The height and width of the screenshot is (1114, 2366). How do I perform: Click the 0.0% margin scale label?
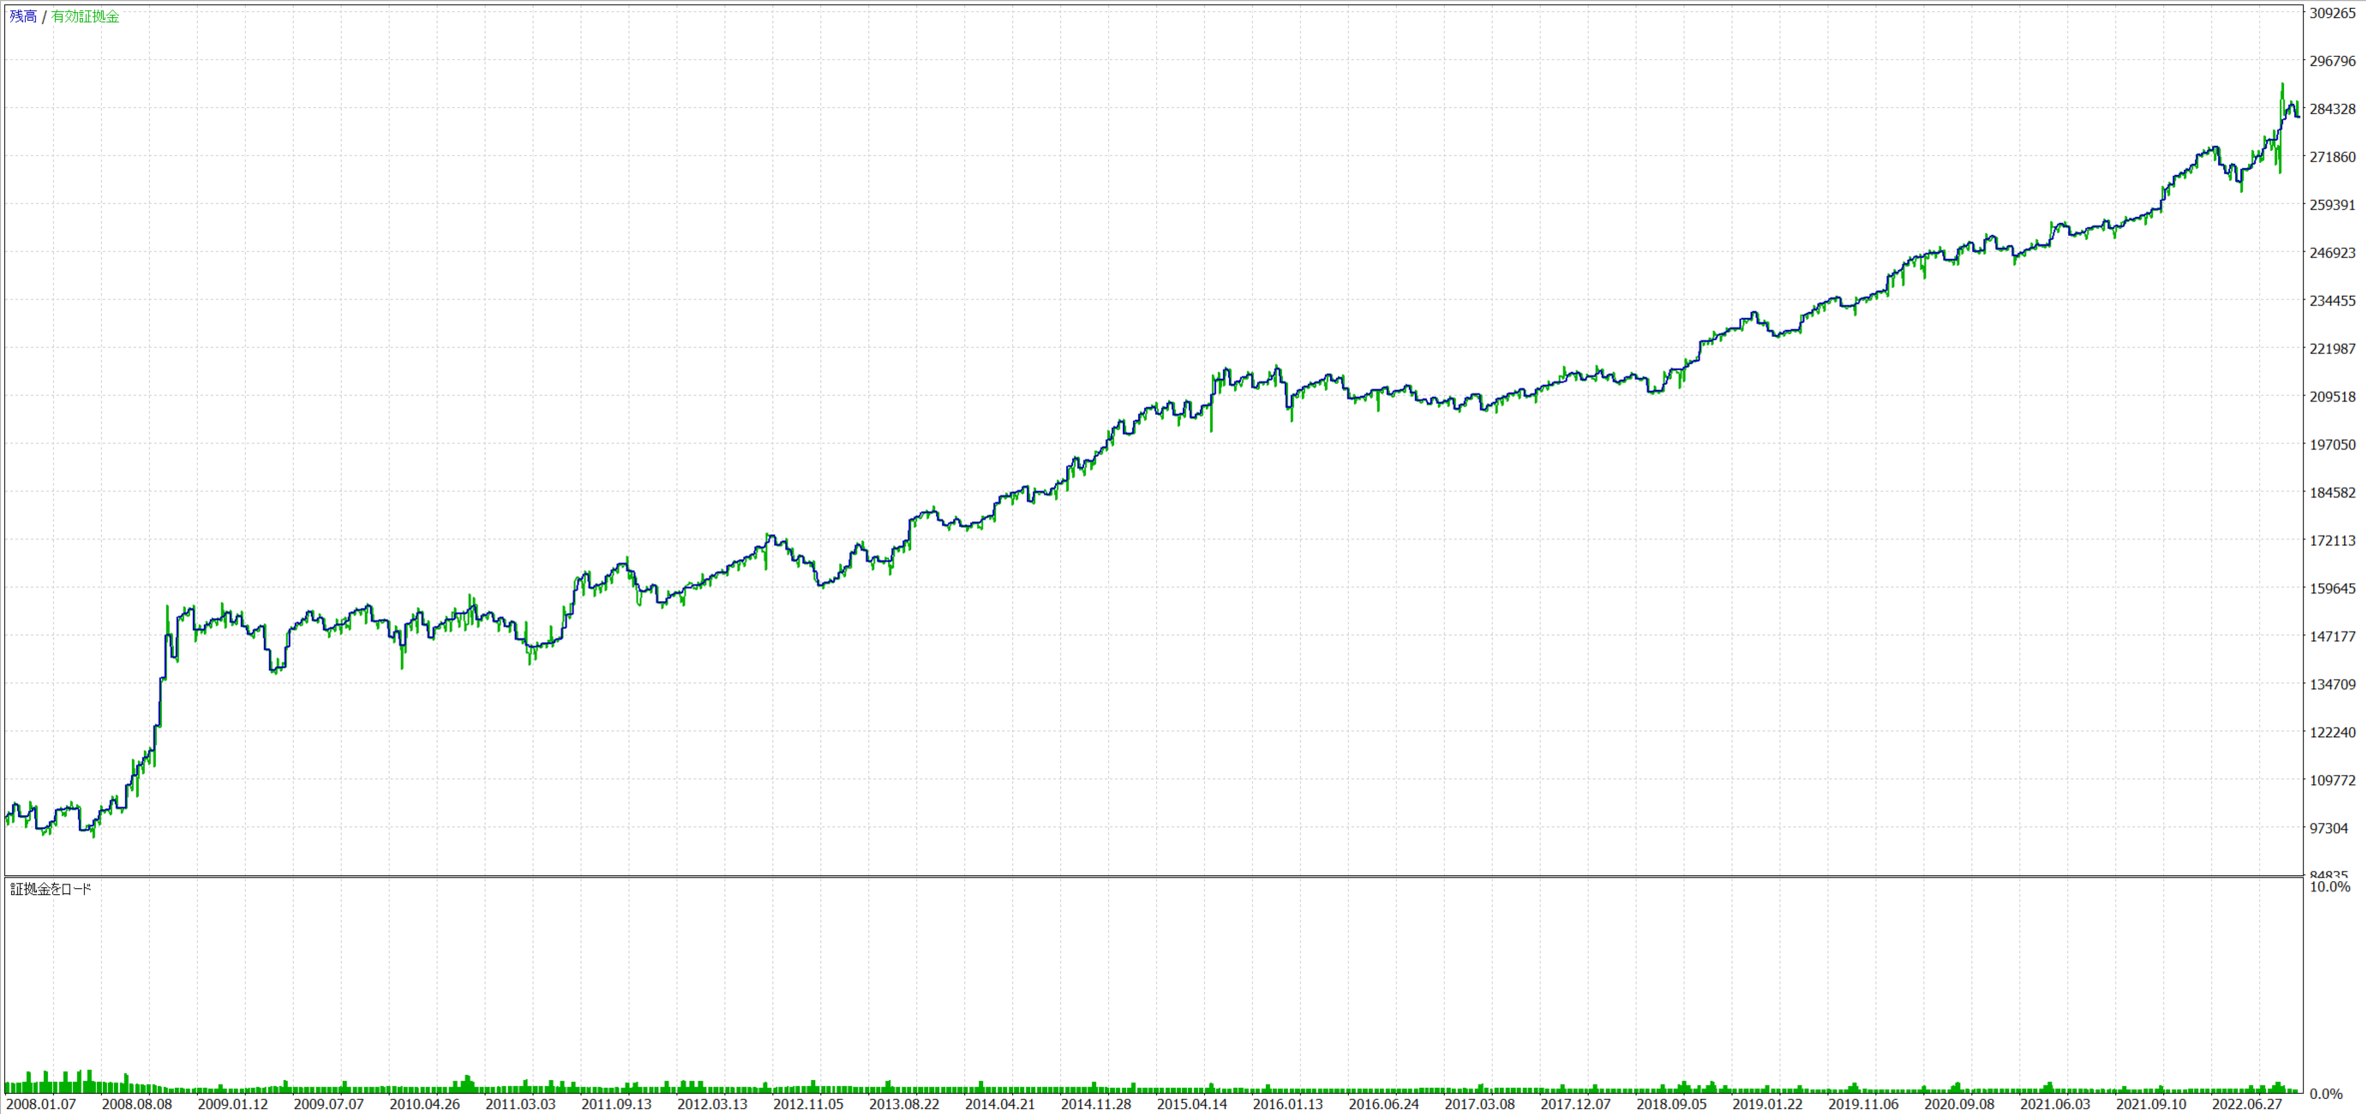click(x=2327, y=1094)
